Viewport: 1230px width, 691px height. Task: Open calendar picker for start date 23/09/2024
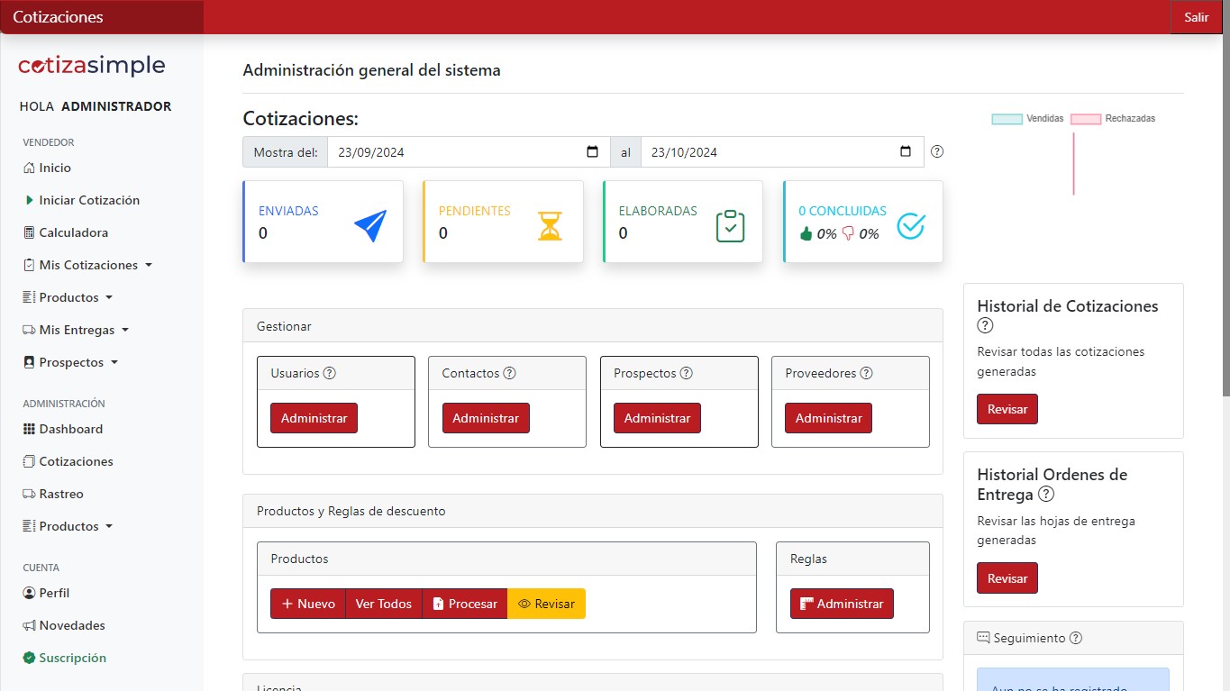592,152
